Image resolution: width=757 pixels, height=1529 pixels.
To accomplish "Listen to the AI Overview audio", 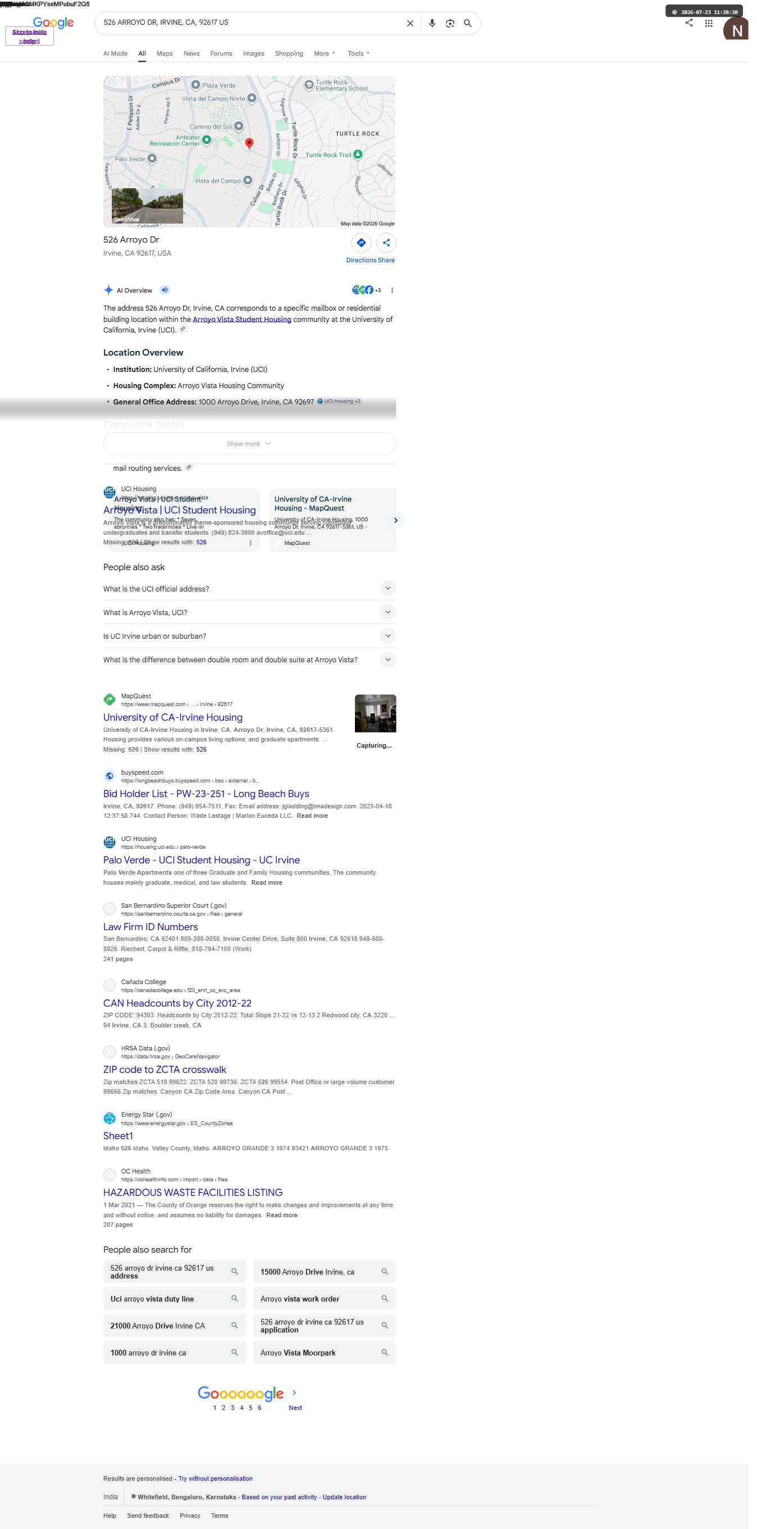I will 165,290.
